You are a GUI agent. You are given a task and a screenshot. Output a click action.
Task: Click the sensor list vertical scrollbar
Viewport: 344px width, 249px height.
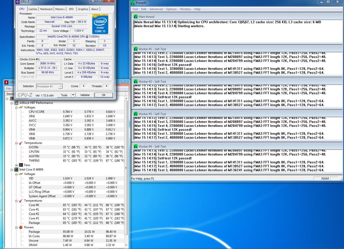(126, 167)
